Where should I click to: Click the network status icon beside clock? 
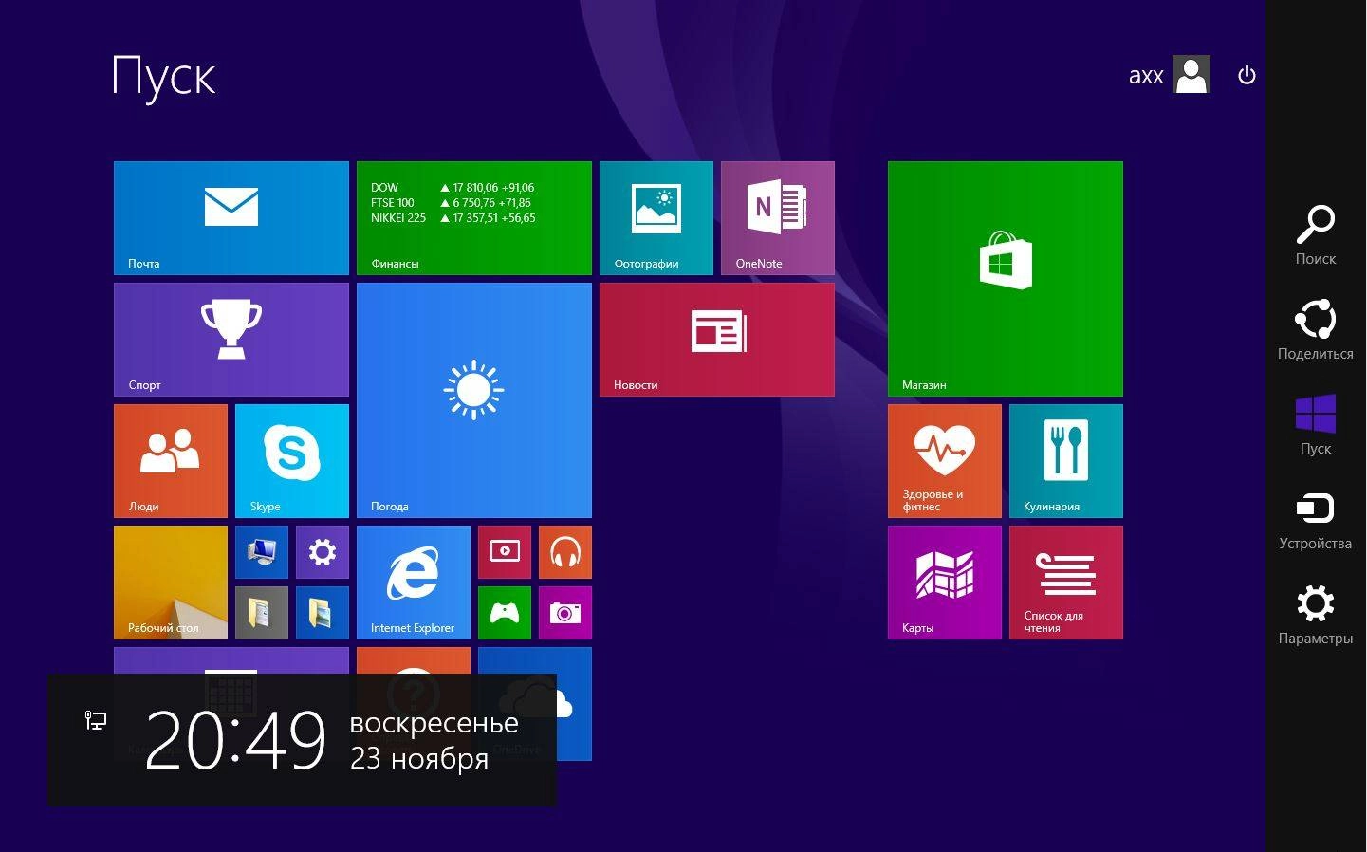tap(96, 721)
